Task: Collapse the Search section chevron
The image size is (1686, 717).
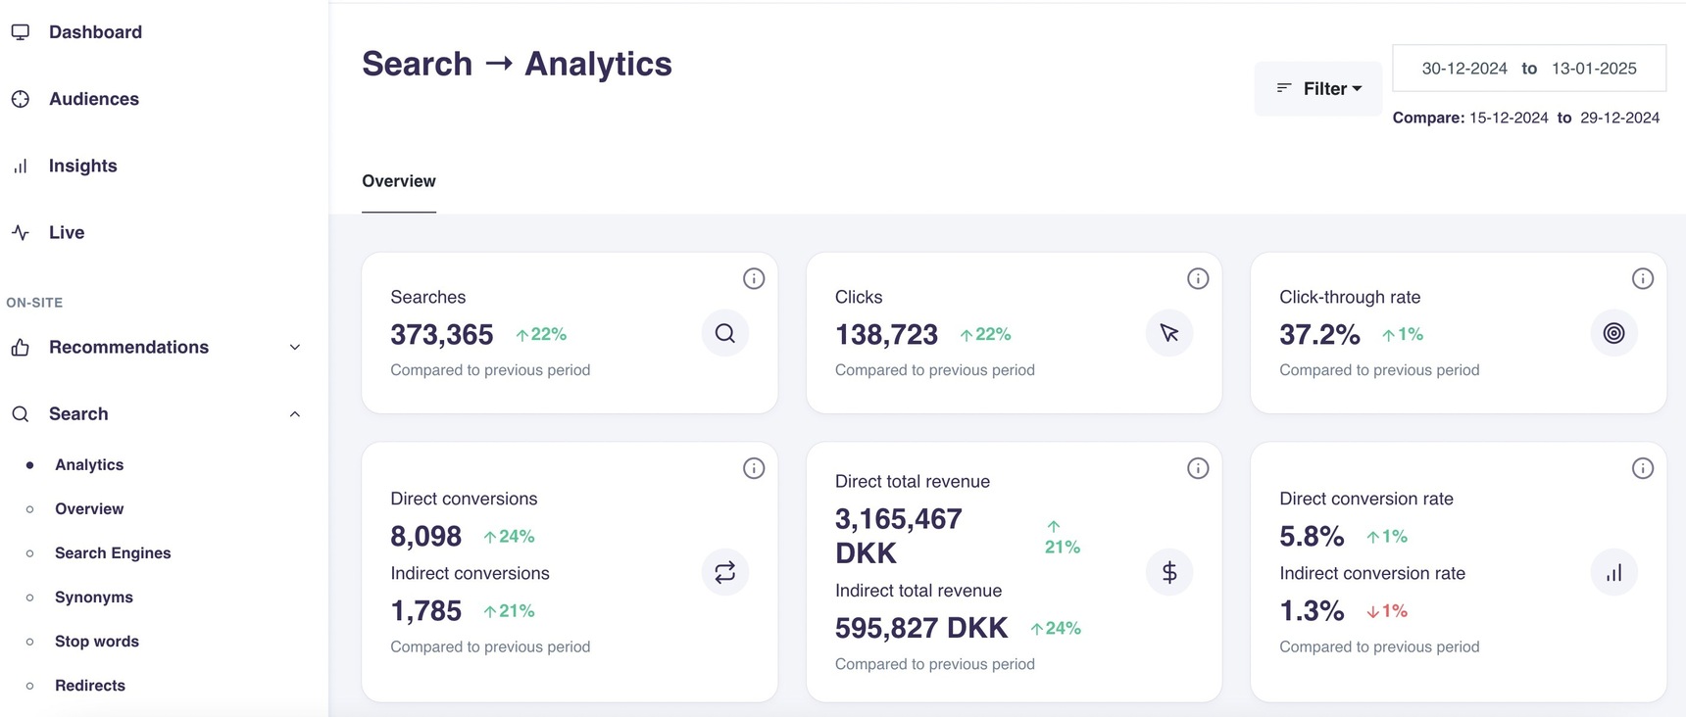Action: tap(295, 414)
